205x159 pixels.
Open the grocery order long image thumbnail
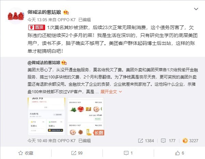tap(85, 117)
